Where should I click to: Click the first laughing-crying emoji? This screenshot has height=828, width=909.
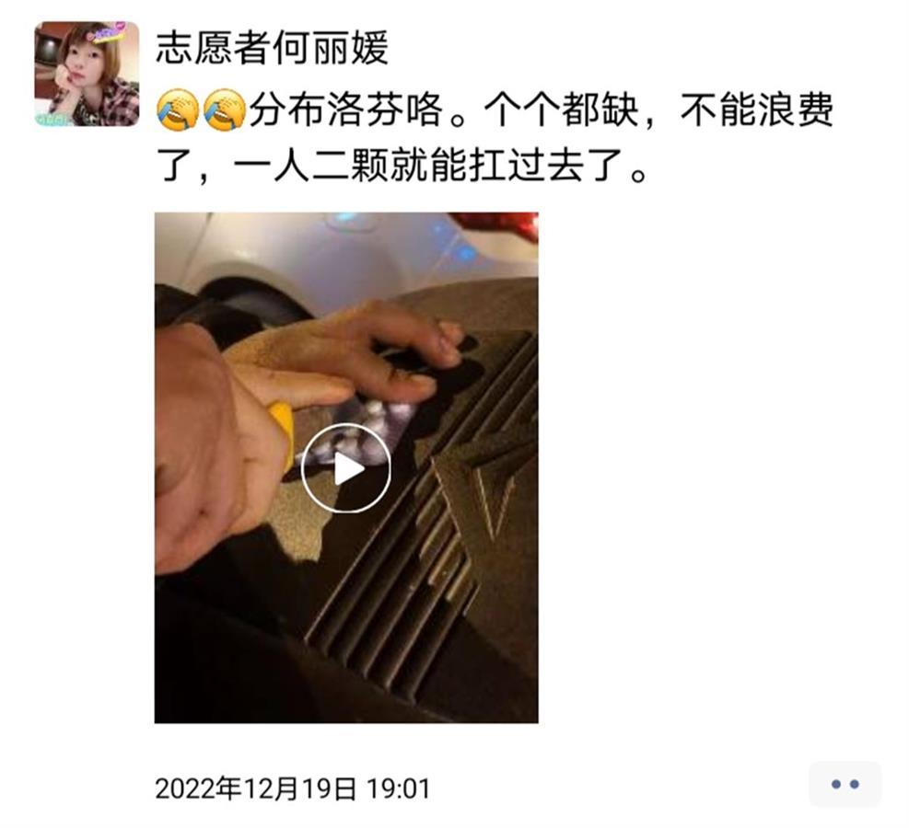pos(178,109)
